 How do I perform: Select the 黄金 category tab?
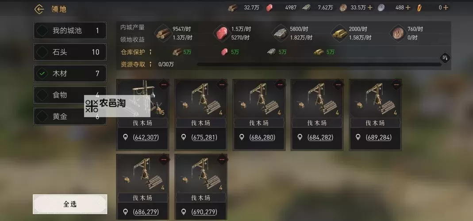[x=70, y=117]
